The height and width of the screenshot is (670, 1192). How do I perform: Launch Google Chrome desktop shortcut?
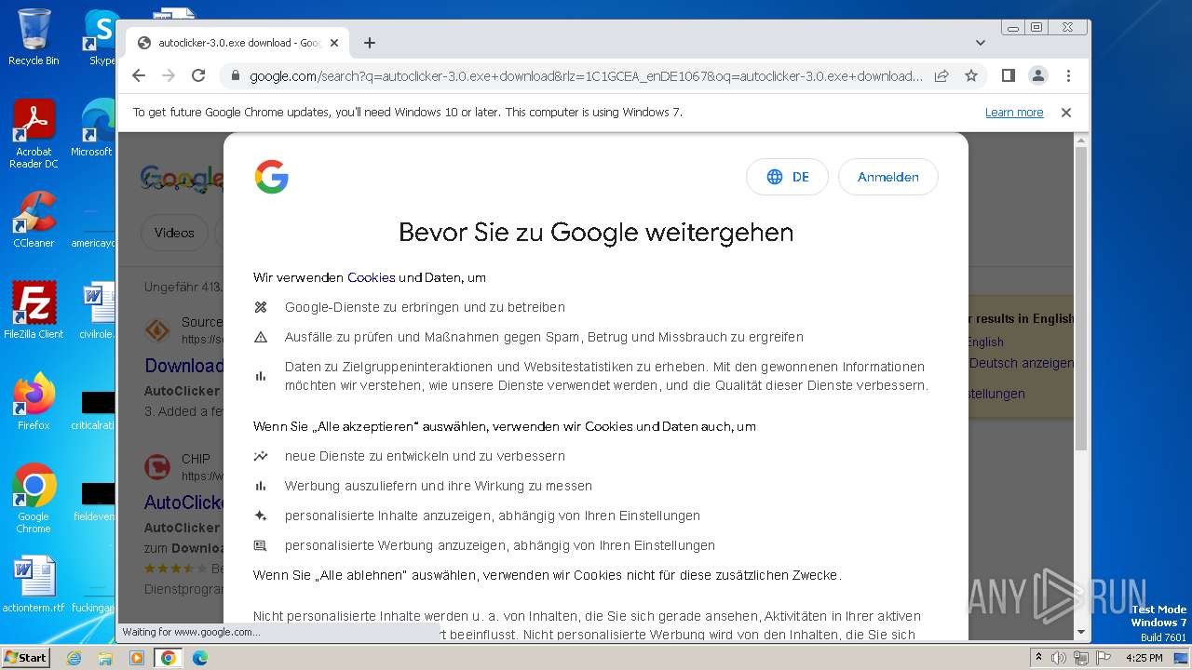(x=34, y=498)
